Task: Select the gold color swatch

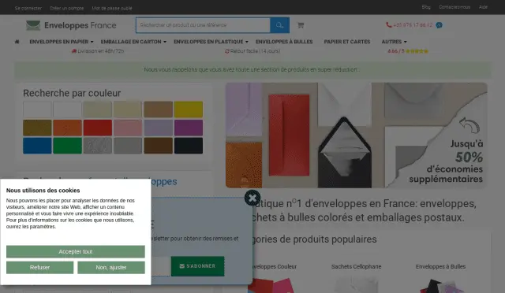Action: click(37, 128)
